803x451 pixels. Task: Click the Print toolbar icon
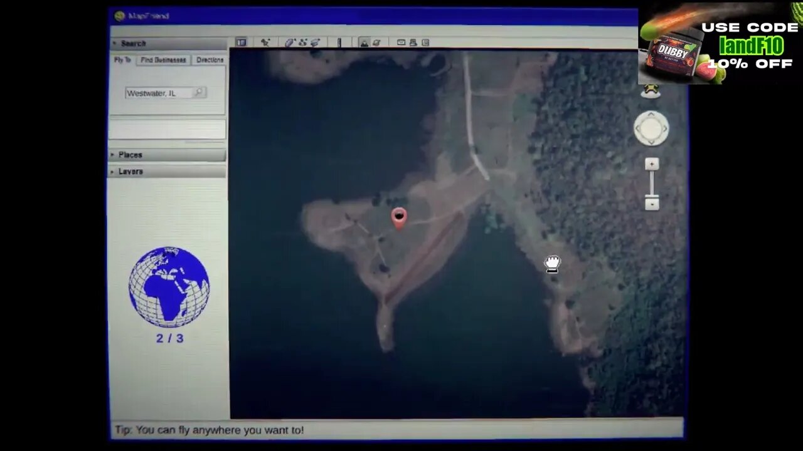click(413, 43)
